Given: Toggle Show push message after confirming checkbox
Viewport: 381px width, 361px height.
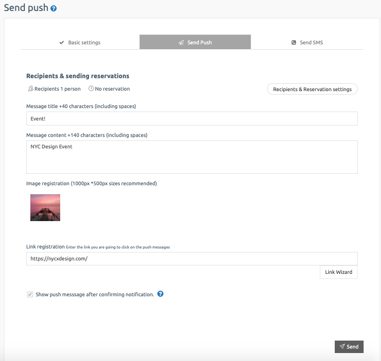Looking at the screenshot, I should coord(30,295).
